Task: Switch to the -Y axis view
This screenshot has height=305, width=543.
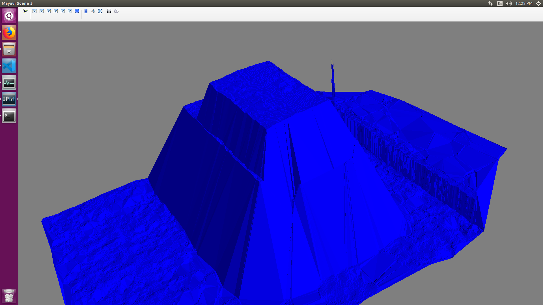Action: click(56, 11)
